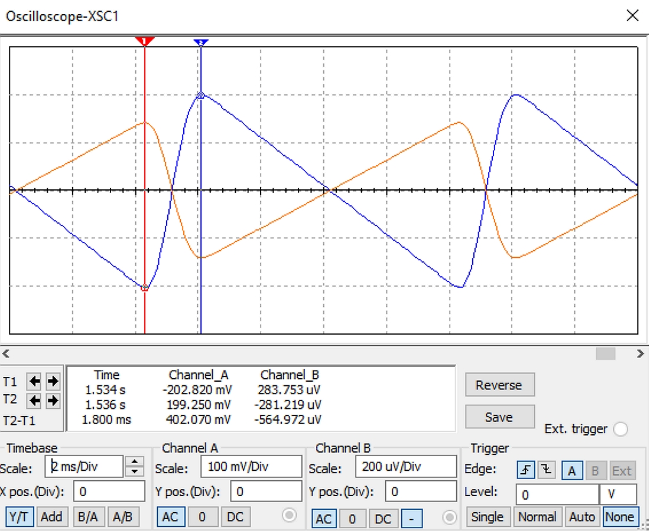The image size is (650, 531).
Task: Move cursor T1 right with arrow
Action: (x=53, y=381)
